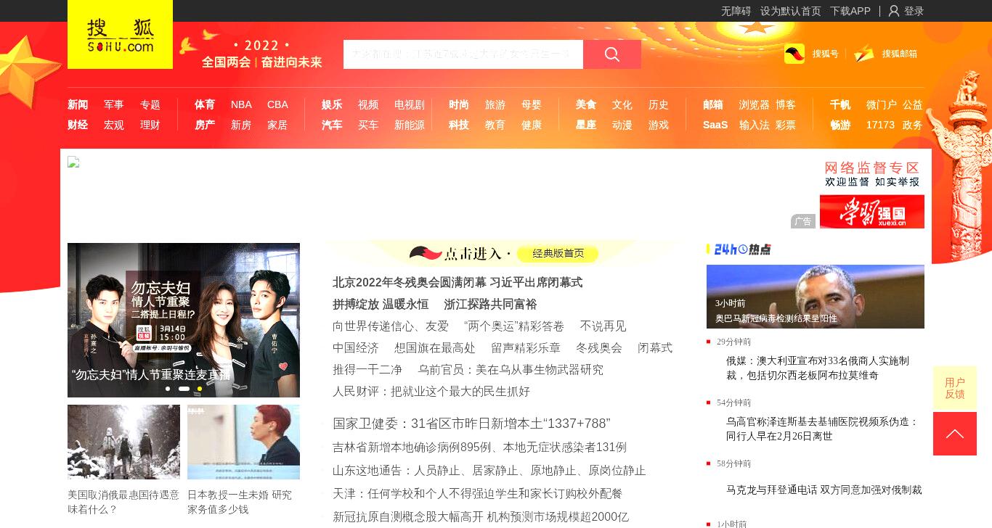Open 新冠抗原自测概念股 news link
This screenshot has width=992, height=528.
pyautogui.click(x=481, y=516)
